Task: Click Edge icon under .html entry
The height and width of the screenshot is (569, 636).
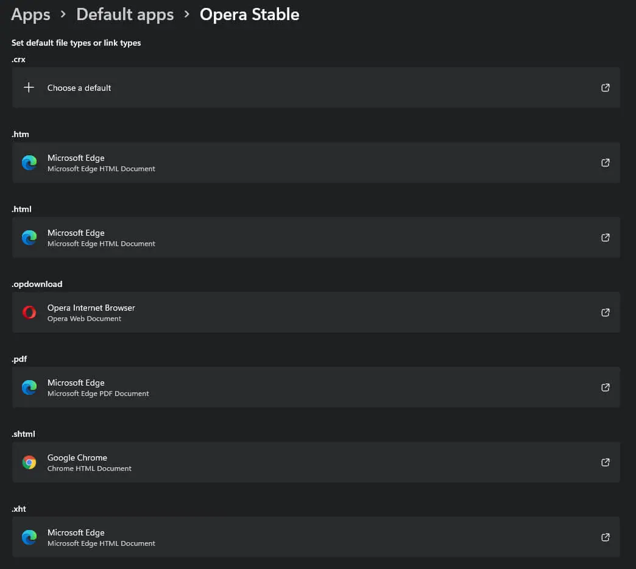Action: (x=29, y=238)
